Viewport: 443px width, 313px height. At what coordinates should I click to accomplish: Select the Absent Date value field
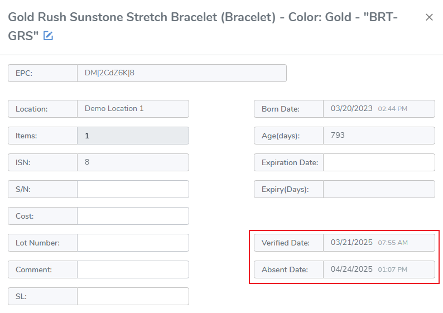[379, 269]
